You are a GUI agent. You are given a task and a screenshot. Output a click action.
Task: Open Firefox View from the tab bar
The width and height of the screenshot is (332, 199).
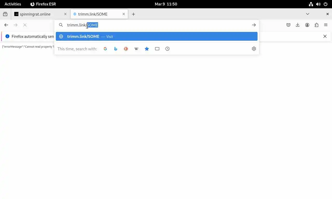[x=5, y=14]
